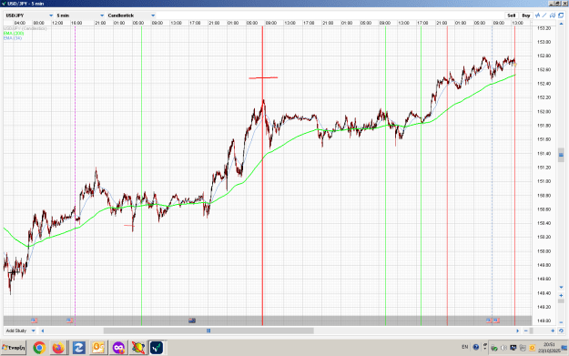Screen dimensions: 569x356
Task: Open Firefox from the taskbar
Action: click(58, 348)
